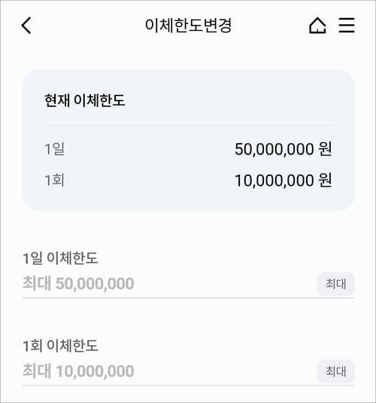Screen dimensions: 376x403
Task: Set daily limit using its 최대 button
Action: tap(335, 283)
